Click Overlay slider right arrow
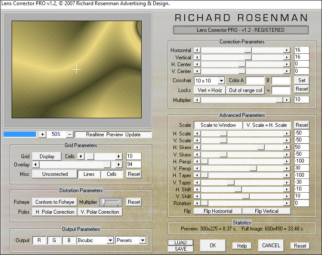 pyautogui.click(x=119, y=165)
